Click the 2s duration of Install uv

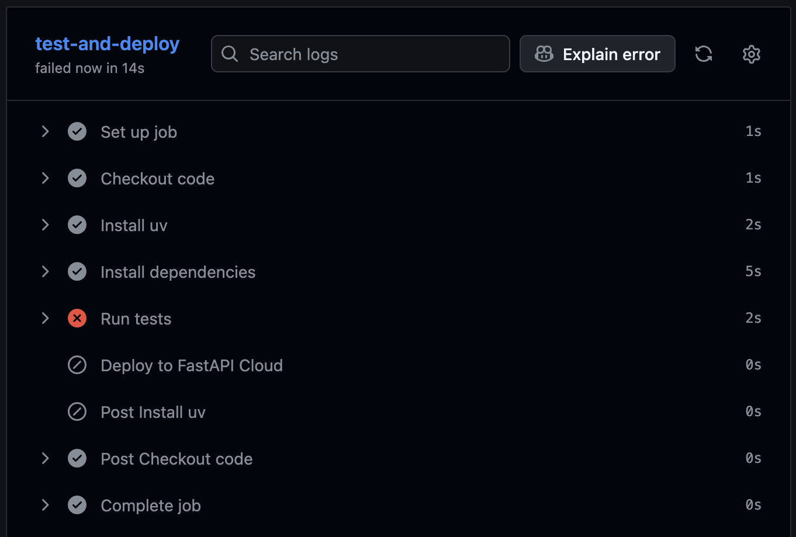753,225
